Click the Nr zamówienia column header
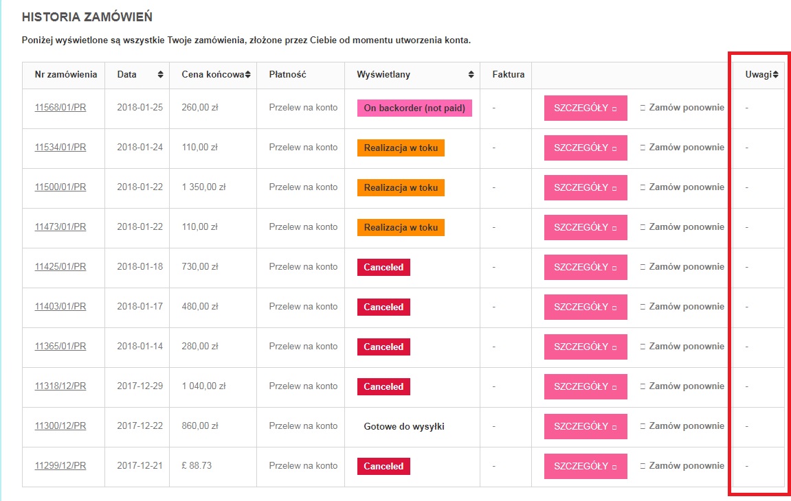This screenshot has height=501, width=791. tap(65, 75)
